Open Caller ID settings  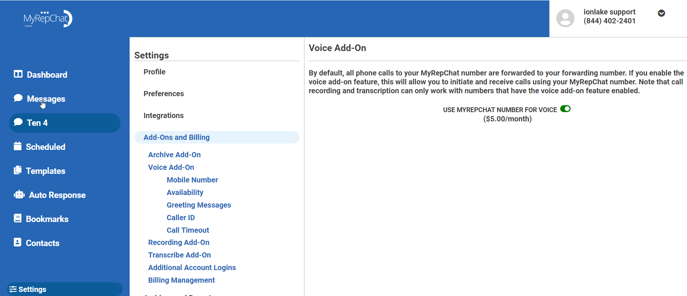click(x=181, y=218)
